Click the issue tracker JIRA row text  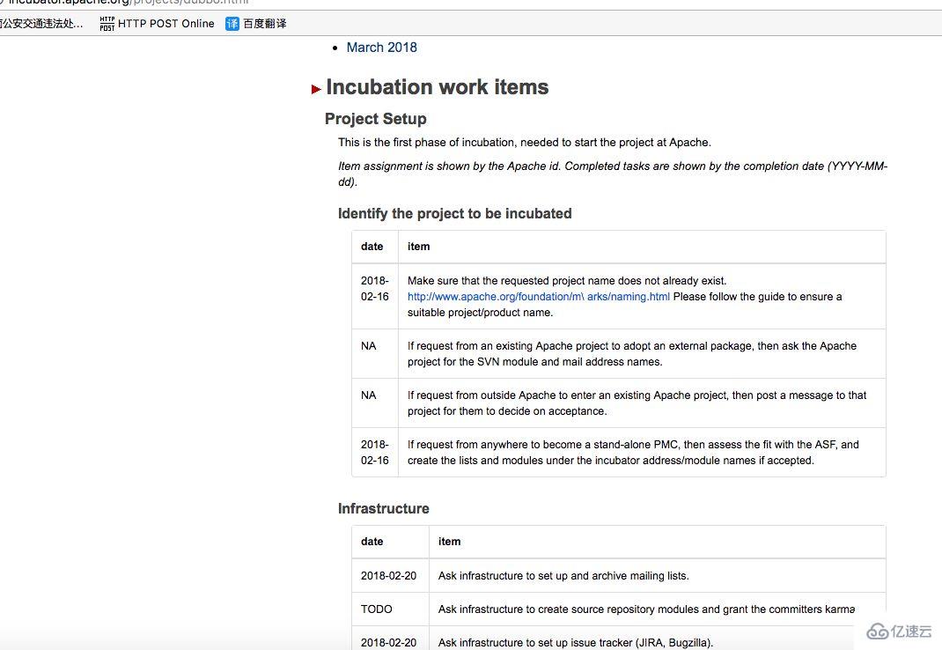click(575, 643)
